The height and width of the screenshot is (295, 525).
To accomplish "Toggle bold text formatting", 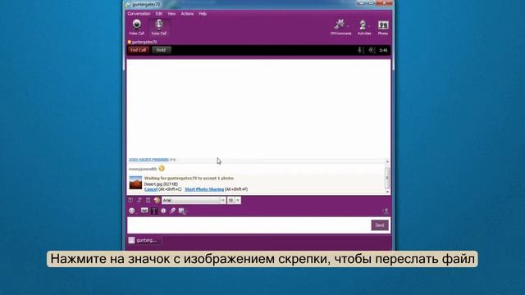I will pyautogui.click(x=130, y=200).
